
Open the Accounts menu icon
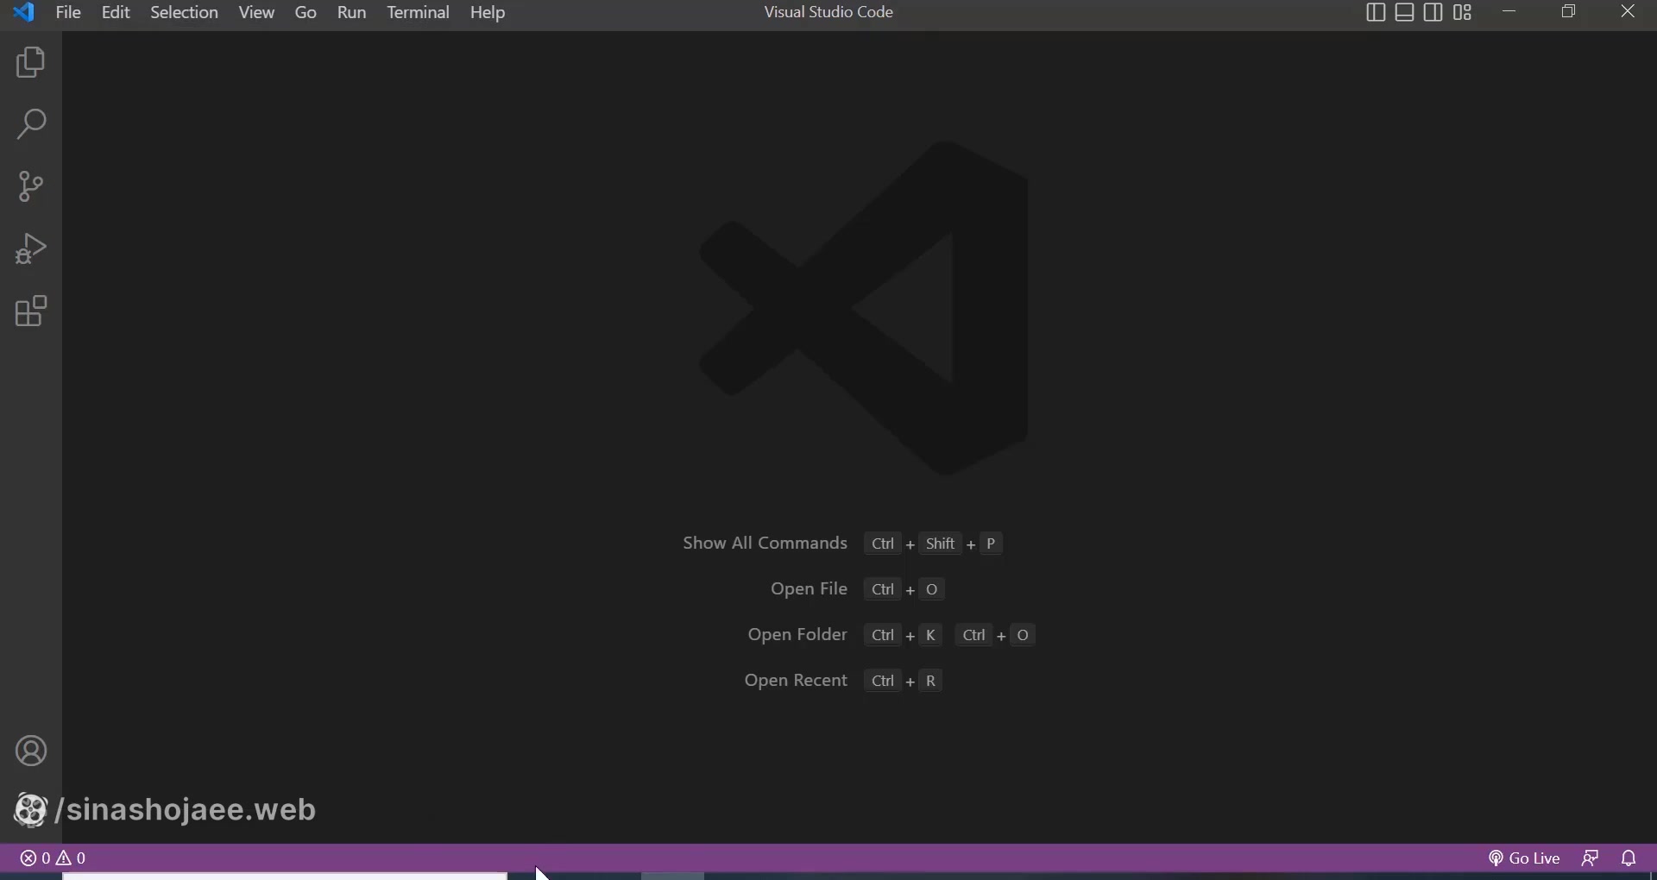(x=31, y=752)
